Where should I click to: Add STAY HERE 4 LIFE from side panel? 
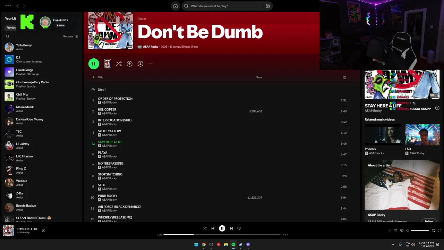coord(437,108)
